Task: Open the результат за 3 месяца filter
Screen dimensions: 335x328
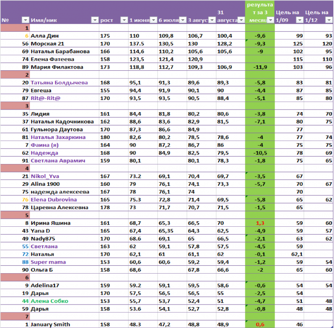Action: coord(270,20)
